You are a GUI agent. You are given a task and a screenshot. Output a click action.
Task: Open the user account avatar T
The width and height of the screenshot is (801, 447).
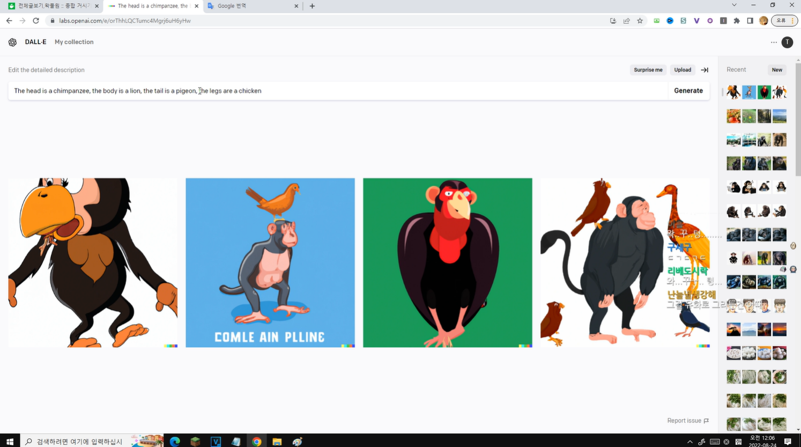(787, 42)
